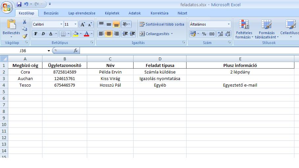Open the Betűtípus dialog launcher
This screenshot has width=299, height=168.
coord(92,42)
